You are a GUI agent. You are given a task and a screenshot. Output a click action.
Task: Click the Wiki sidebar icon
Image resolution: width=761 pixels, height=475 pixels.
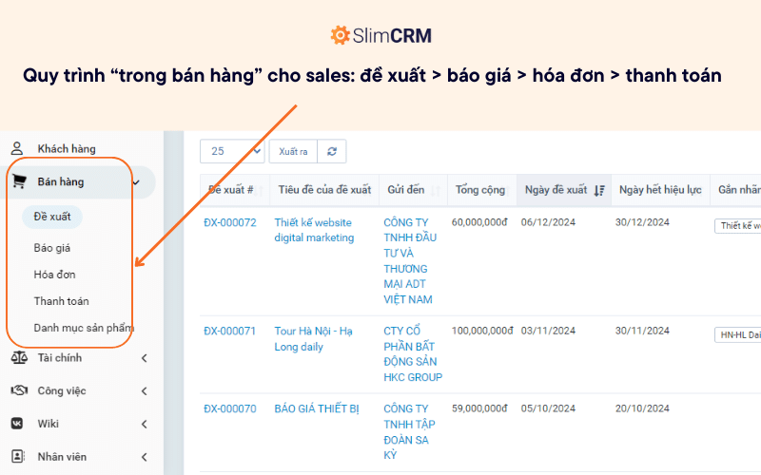[x=17, y=424]
